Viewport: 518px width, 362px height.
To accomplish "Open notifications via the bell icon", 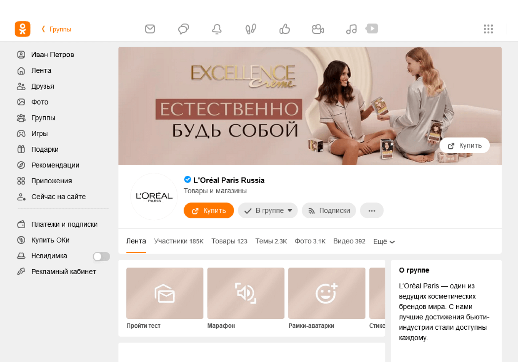I will [217, 29].
